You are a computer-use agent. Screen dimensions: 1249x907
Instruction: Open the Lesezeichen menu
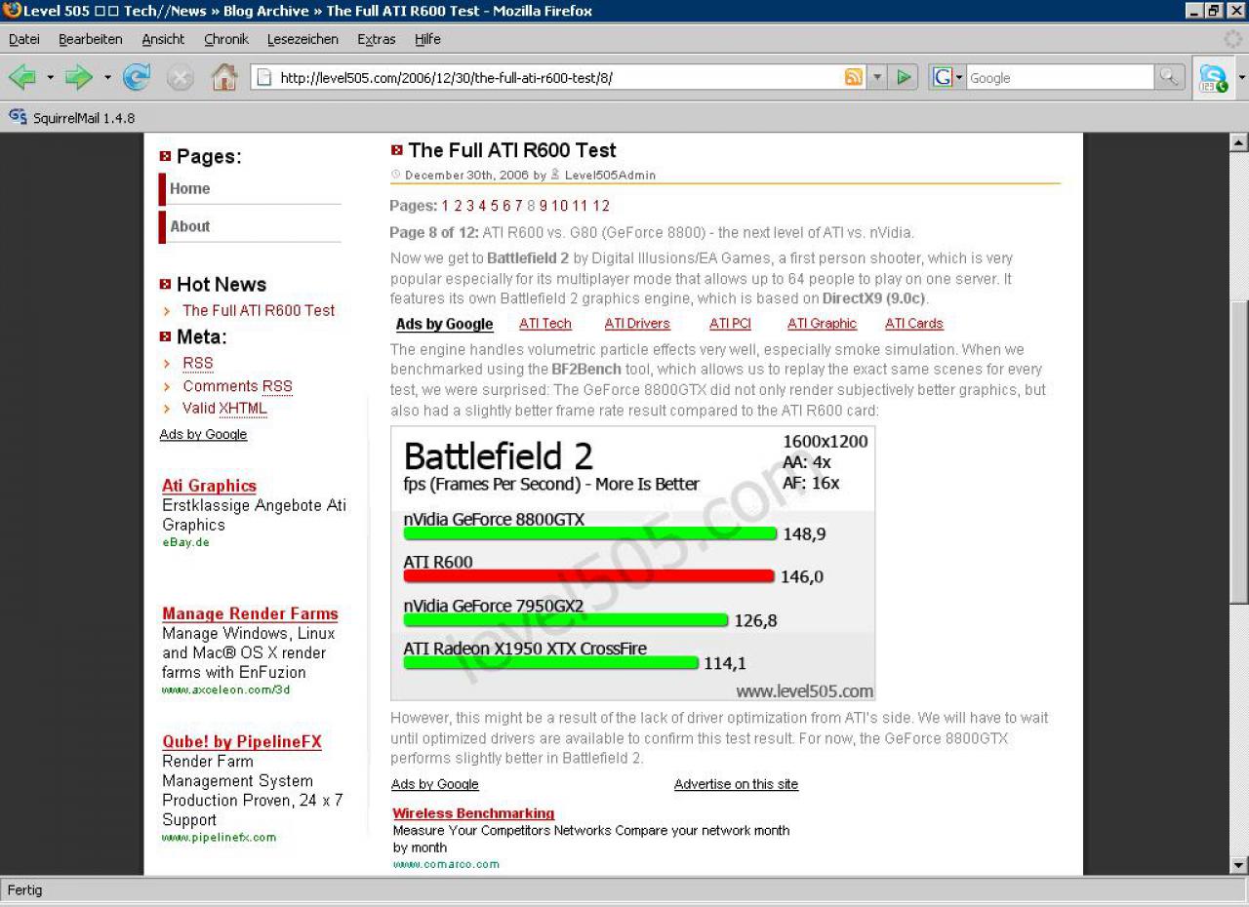click(302, 39)
